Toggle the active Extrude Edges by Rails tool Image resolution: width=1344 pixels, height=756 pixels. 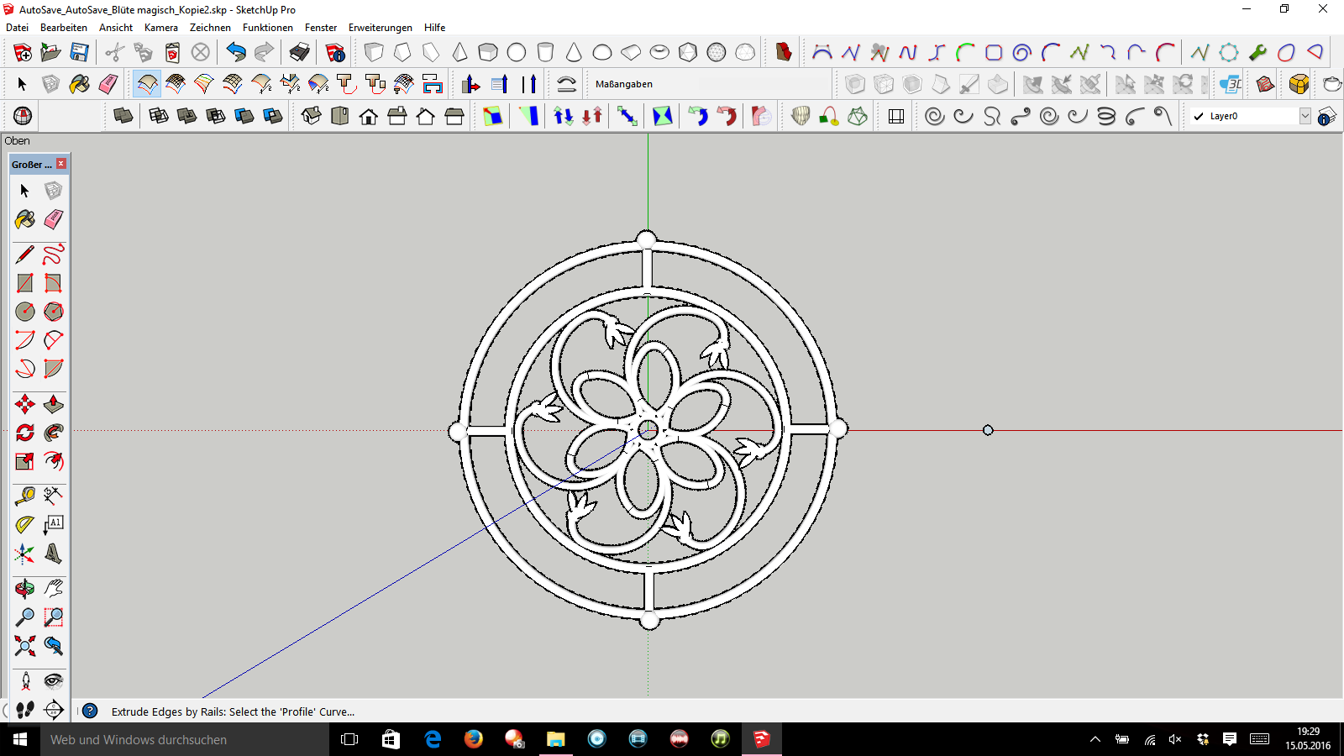point(147,84)
